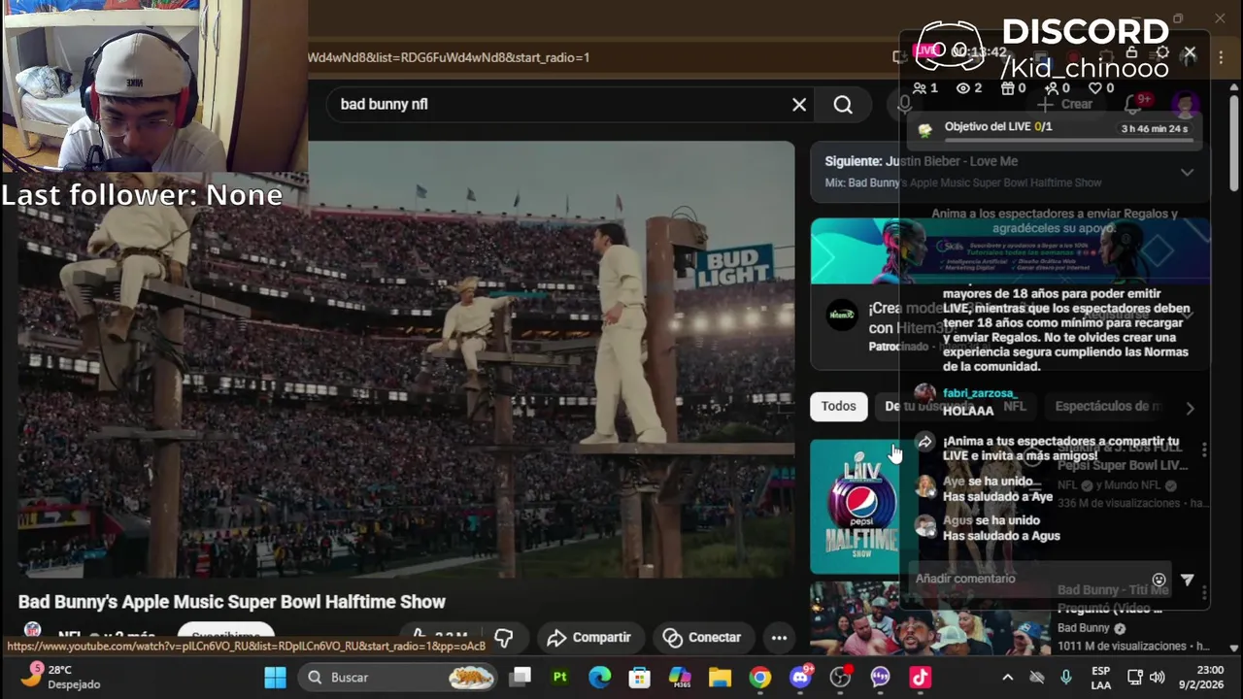Click the Compartir share button
Screen dimensions: 1243x699
[588, 638]
